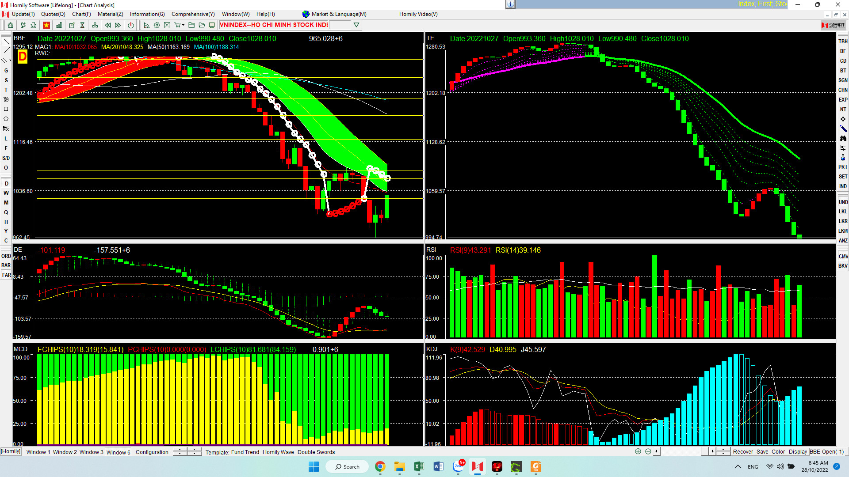Open the Comprehensive(Y) menu

tap(193, 14)
